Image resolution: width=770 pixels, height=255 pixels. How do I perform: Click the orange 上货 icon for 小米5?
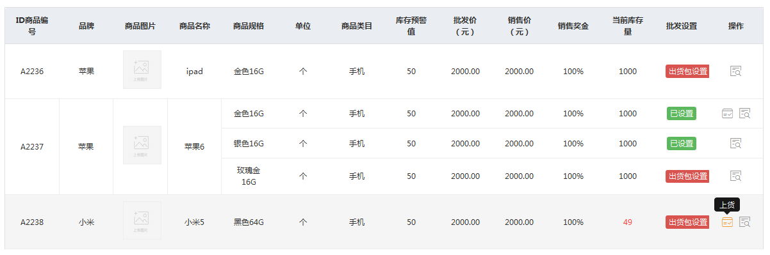pyautogui.click(x=727, y=222)
